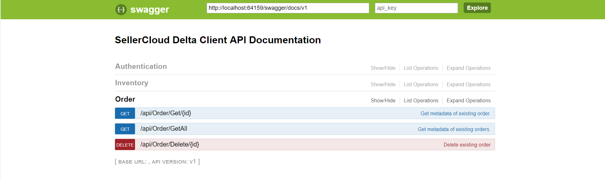The width and height of the screenshot is (605, 180).
Task: Click the BASE URL and API VERSION footer text
Action: 157,162
